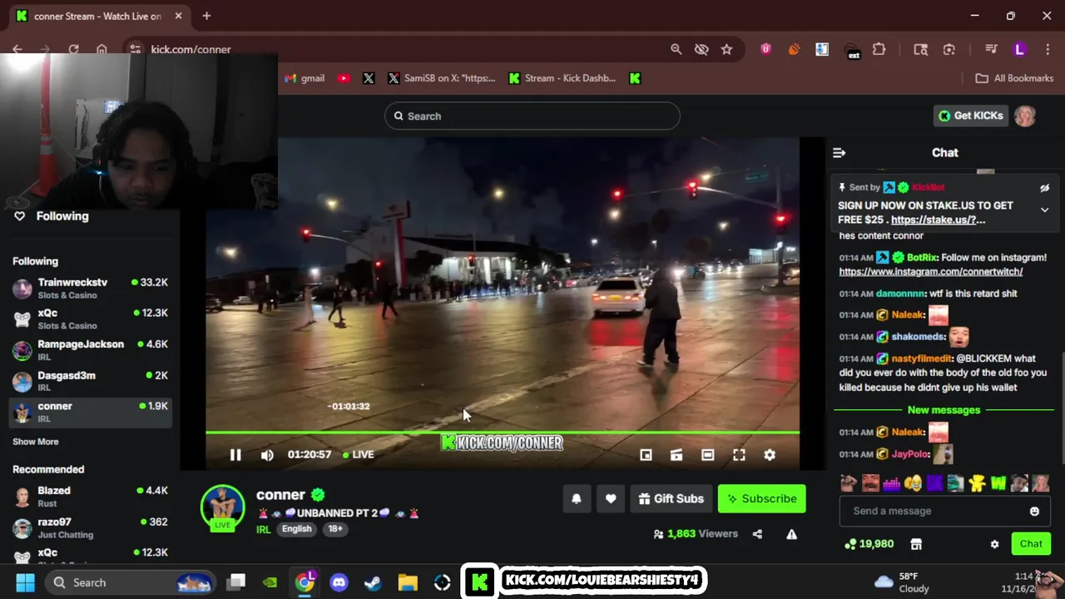Image resolution: width=1065 pixels, height=599 pixels.
Task: Open chat settings gear icon
Action: click(x=994, y=544)
